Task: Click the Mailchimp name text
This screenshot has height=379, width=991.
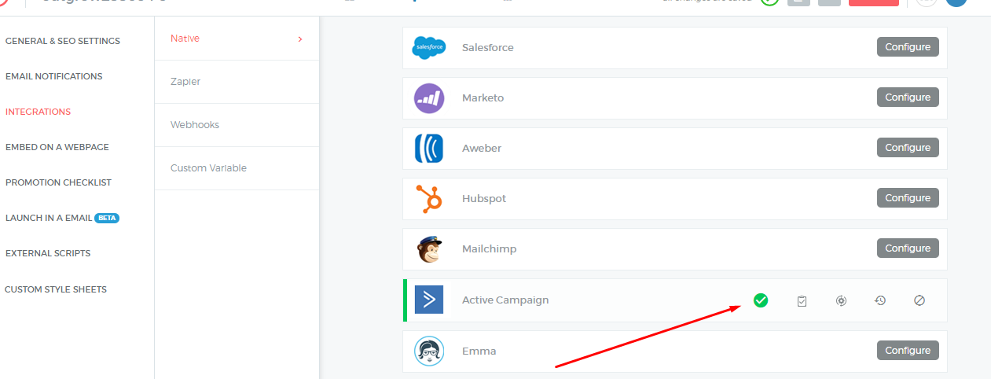Action: click(489, 248)
